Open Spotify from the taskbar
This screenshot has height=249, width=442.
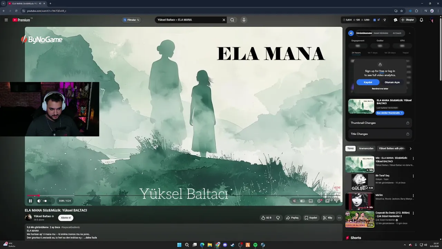[x=255, y=245]
